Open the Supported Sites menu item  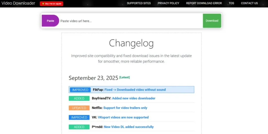pyautogui.click(x=139, y=3)
